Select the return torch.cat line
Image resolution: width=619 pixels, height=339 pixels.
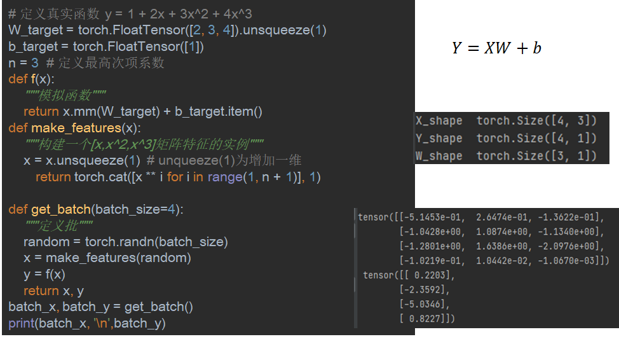178,177
